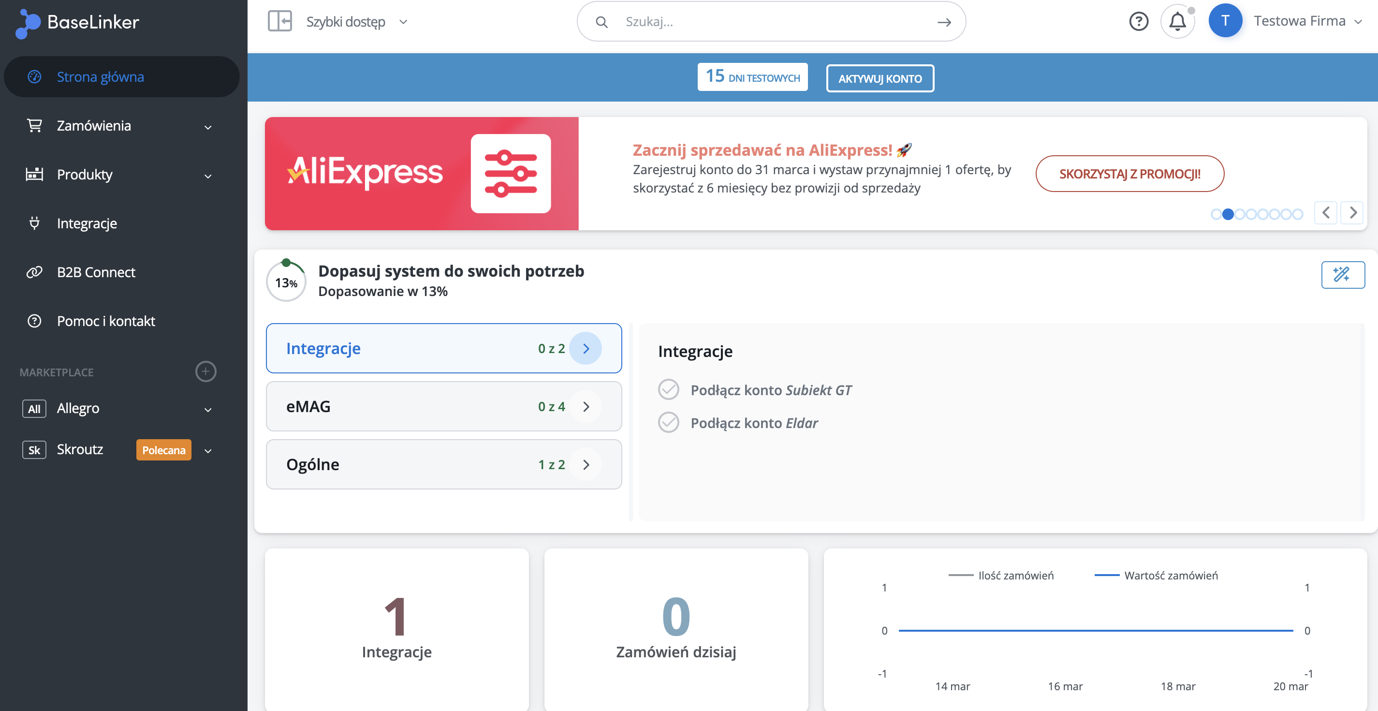
Task: Click the Integracje count card
Action: (x=396, y=630)
